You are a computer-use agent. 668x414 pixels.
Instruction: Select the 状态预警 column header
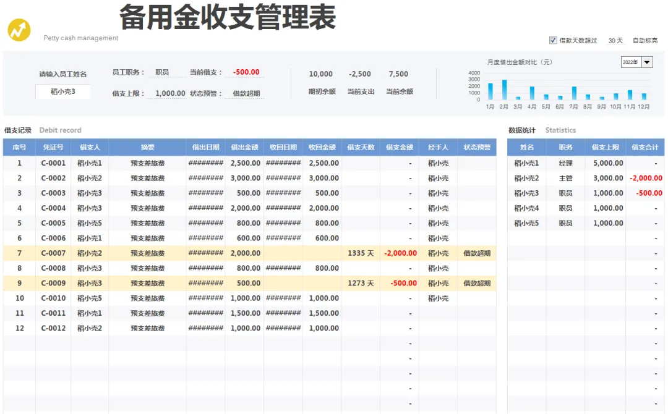tap(477, 147)
